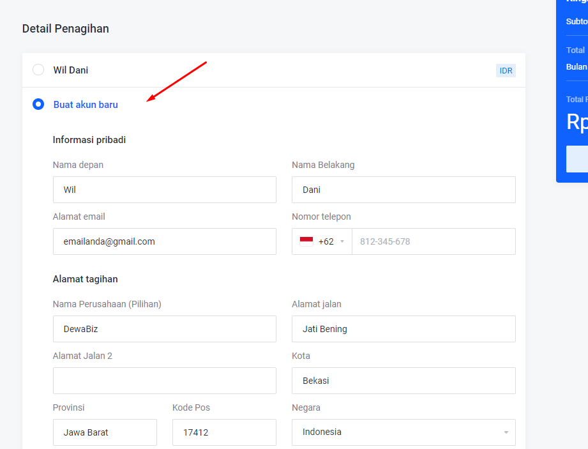
Task: Focus the empty Alamat Jalan 2 field
Action: pos(164,381)
